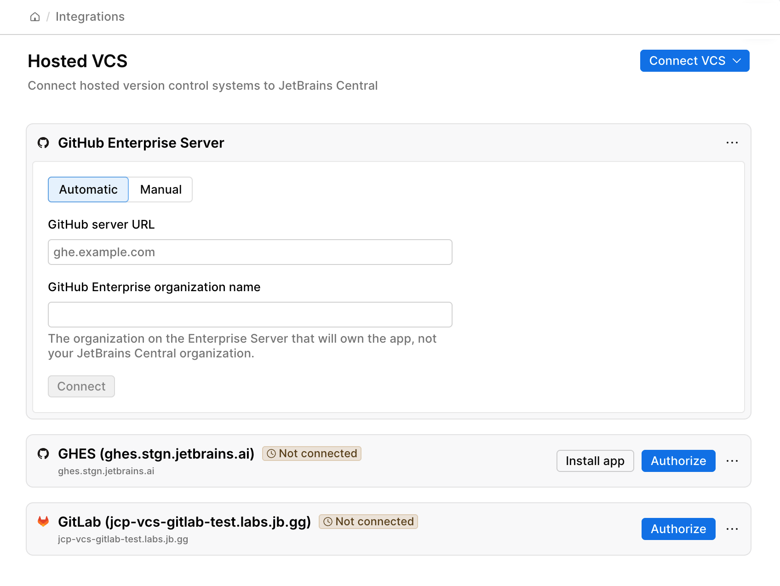This screenshot has height=586, width=780.
Task: Click the 'GitHub Enterprise Server' heading
Action: [141, 143]
